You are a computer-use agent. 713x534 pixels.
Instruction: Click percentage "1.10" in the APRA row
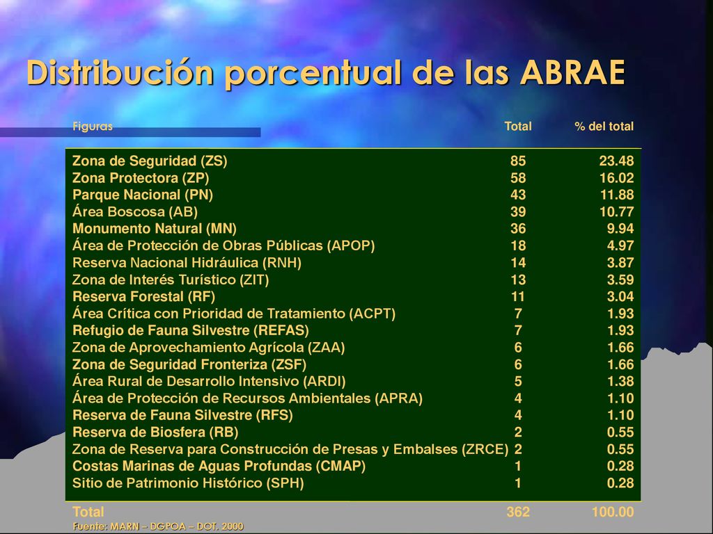(620, 398)
